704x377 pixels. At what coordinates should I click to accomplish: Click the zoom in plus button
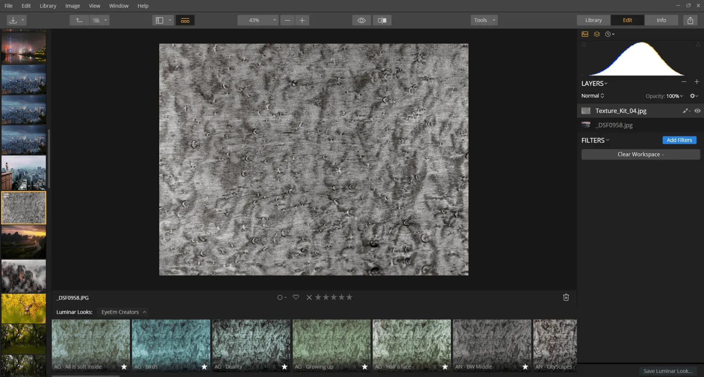[x=302, y=20]
